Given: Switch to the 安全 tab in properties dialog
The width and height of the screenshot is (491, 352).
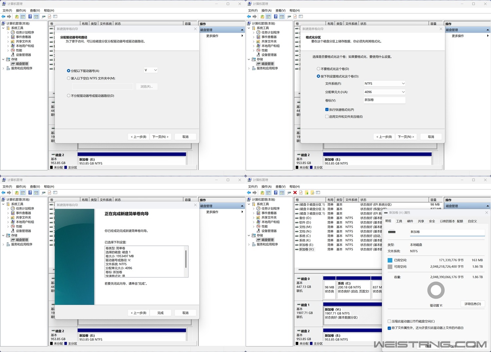Looking at the screenshot, I should click(x=432, y=221).
